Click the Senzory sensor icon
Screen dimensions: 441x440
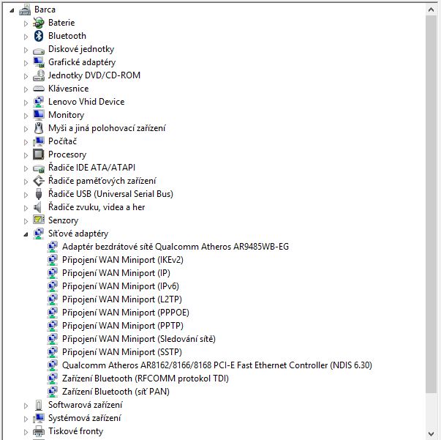tap(39, 220)
